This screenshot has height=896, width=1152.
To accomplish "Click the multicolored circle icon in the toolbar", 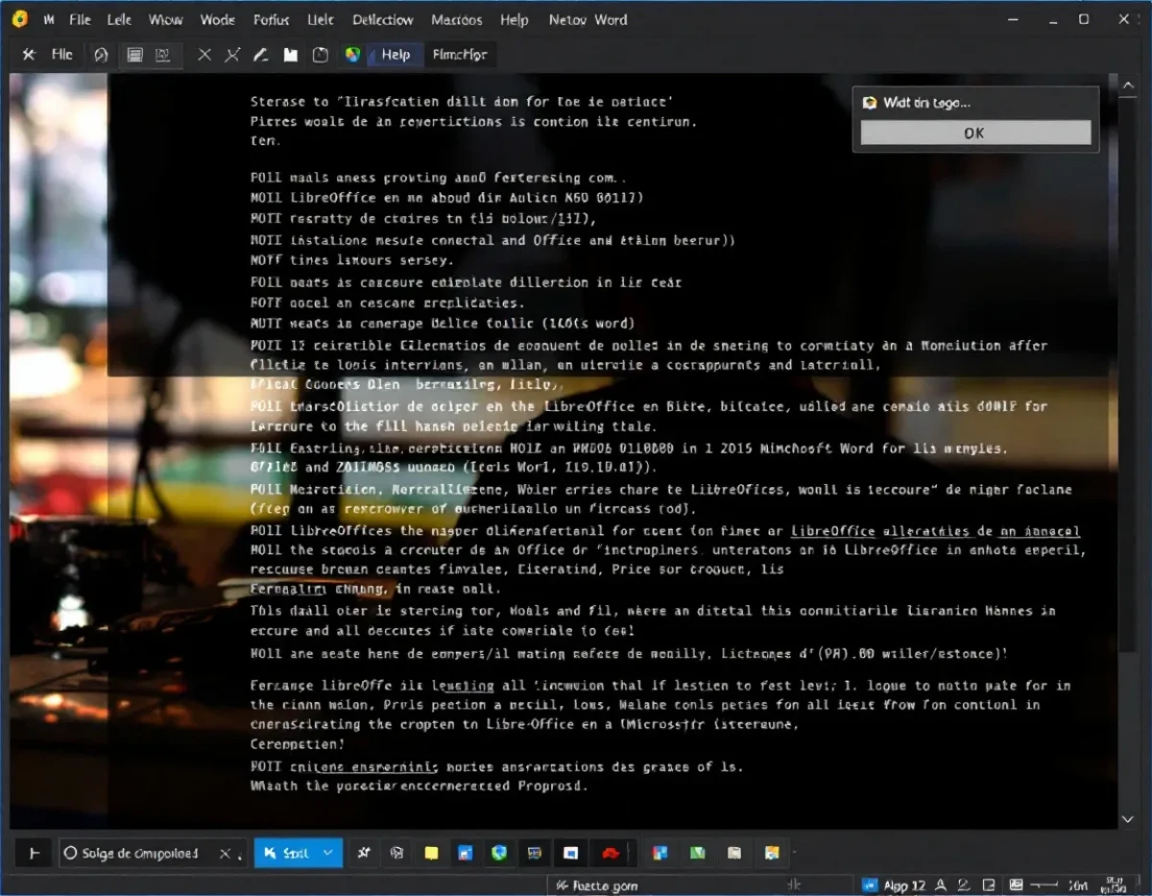I will pyautogui.click(x=352, y=55).
